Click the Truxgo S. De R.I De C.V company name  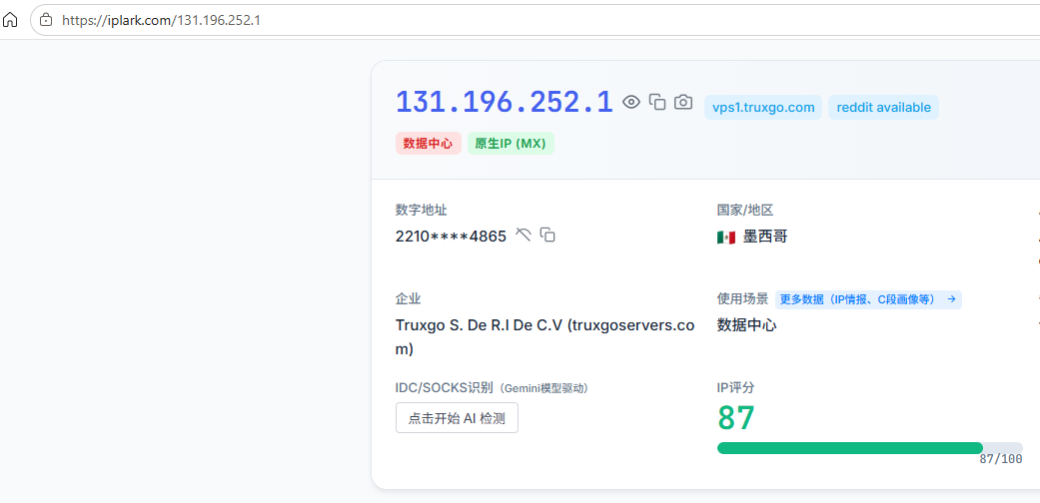[545, 337]
